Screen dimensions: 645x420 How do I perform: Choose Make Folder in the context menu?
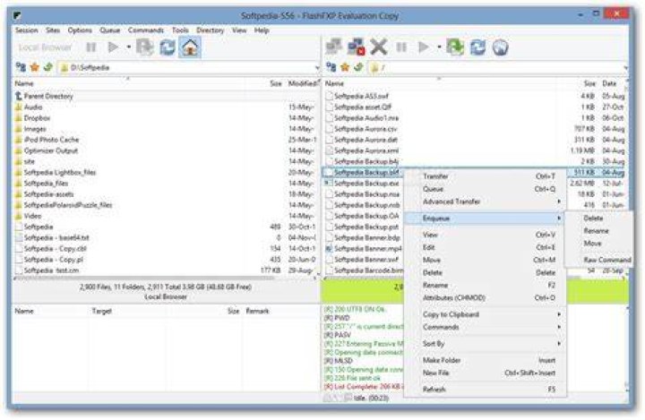(485, 361)
